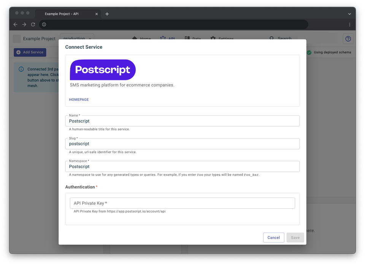Click the browser back arrow

(15, 24)
